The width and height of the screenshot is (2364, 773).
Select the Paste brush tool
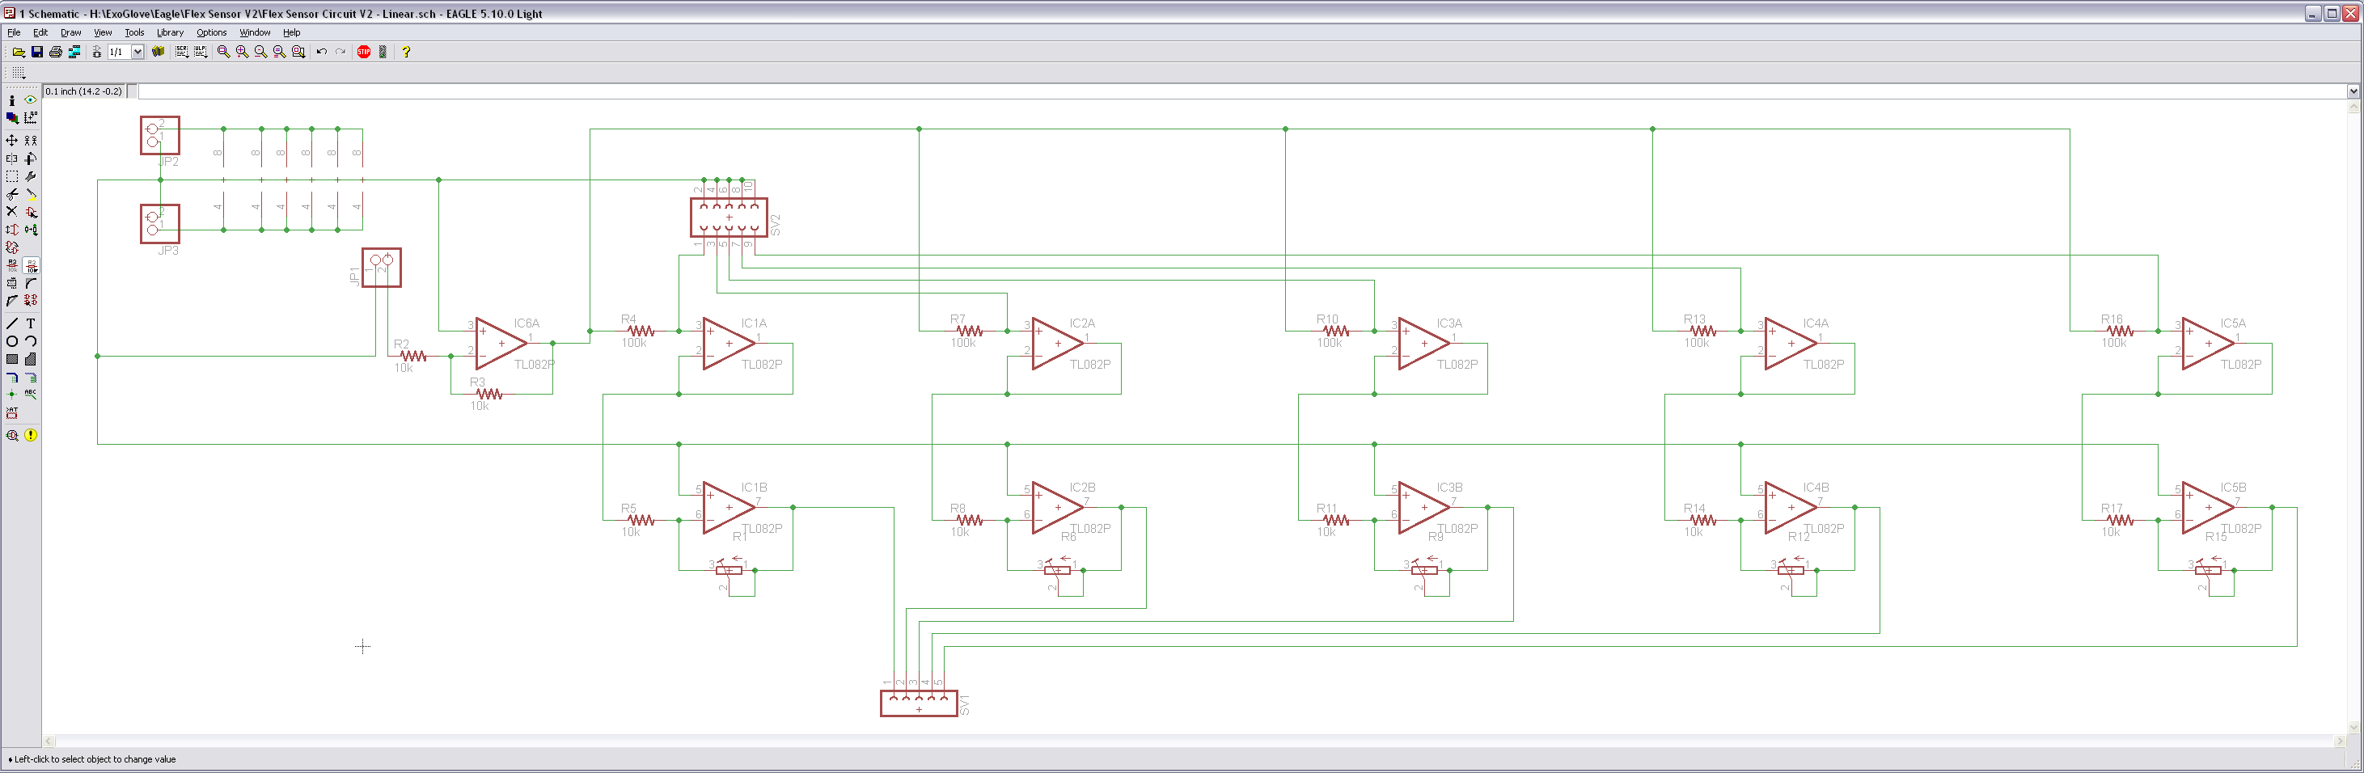[30, 194]
